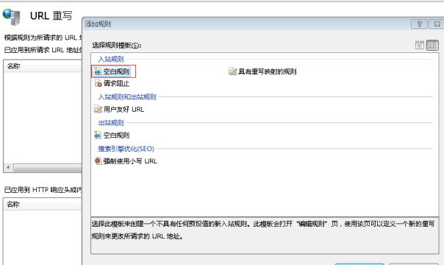Select inbound 空白规则 template icon
Viewport: 444px width, 265px height.
(98, 71)
